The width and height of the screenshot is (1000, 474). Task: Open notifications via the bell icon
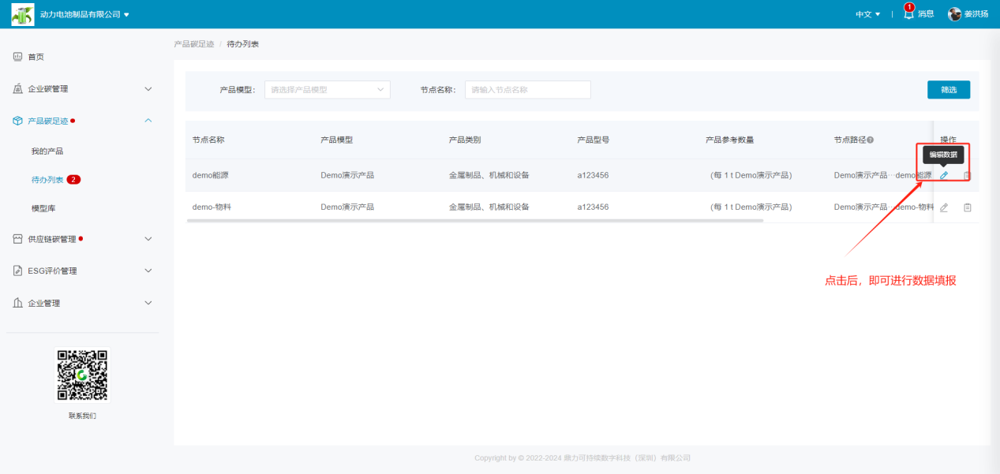pos(908,14)
